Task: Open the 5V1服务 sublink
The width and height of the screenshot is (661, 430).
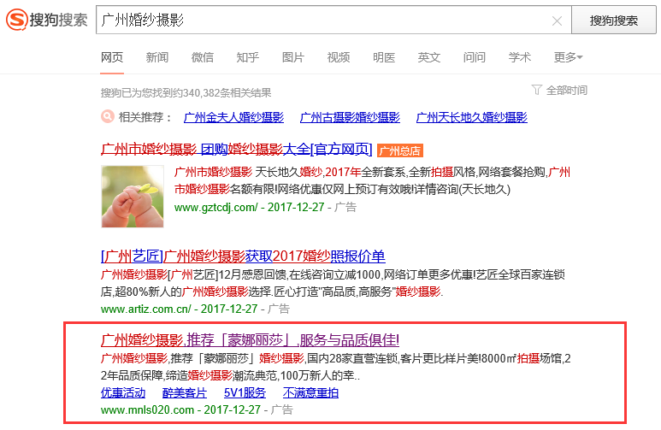Action: pos(245,393)
